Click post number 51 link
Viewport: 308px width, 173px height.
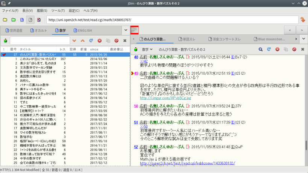point(136,122)
